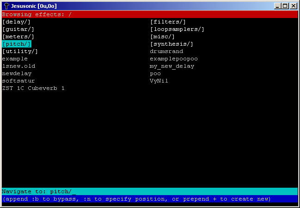Select the newdelay effect

17,73
